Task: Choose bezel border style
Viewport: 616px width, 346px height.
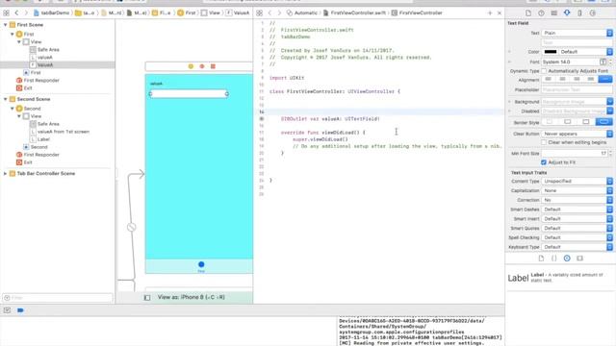Action: [586, 122]
